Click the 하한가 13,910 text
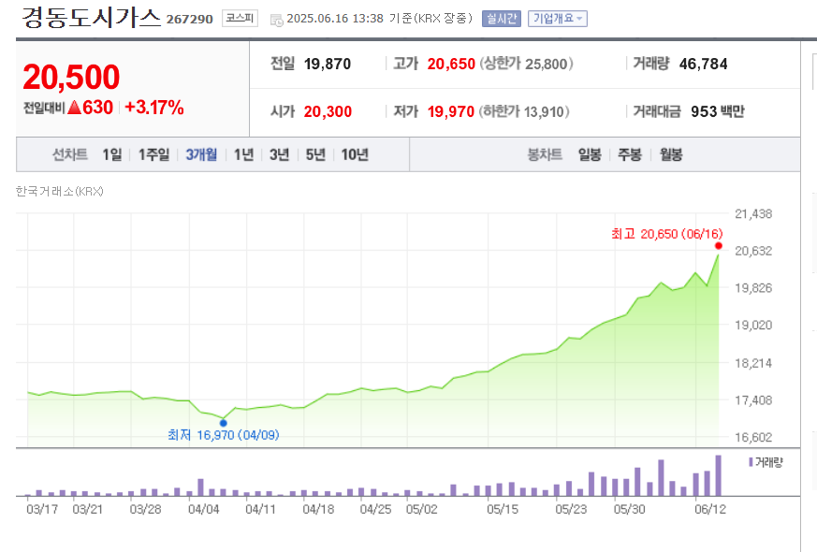Image resolution: width=817 pixels, height=552 pixels. pyautogui.click(x=524, y=111)
